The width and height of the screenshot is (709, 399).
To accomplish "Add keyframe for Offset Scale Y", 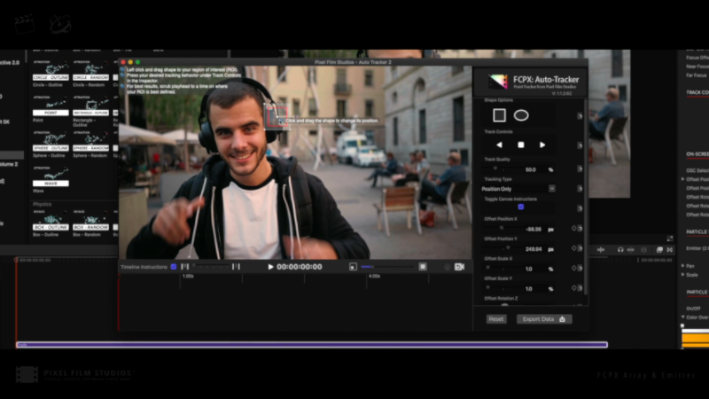I will (x=573, y=287).
